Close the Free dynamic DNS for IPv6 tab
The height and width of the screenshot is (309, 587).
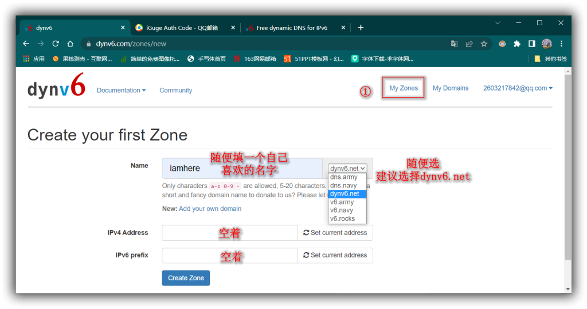tap(343, 28)
